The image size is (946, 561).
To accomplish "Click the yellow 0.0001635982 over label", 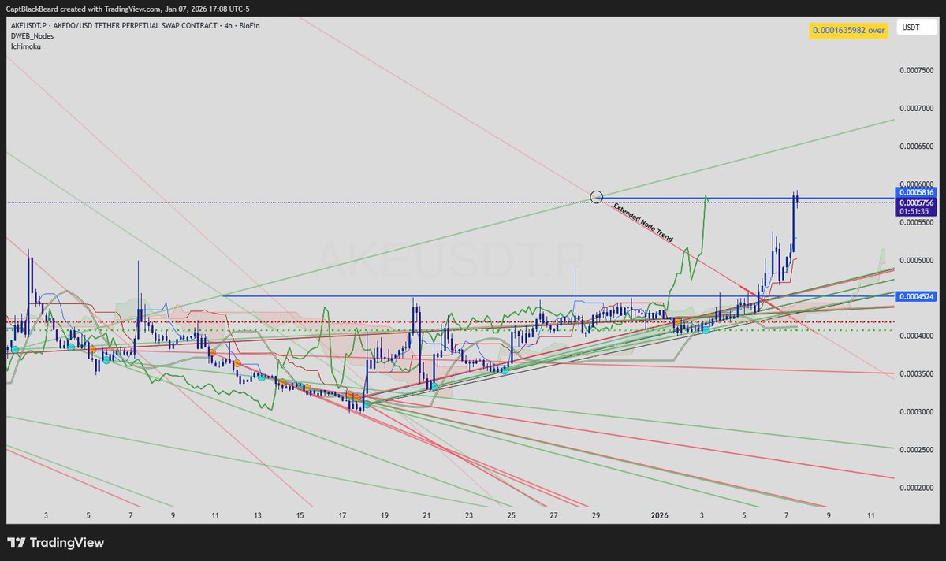I will tap(849, 30).
